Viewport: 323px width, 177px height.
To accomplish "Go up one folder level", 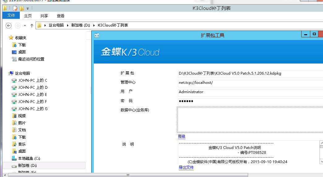I will point(32,26).
